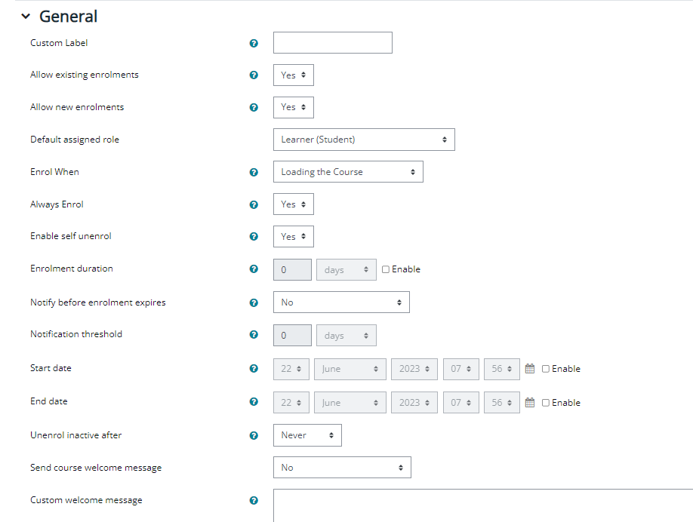Tick the Start date Enable checkbox

[546, 369]
